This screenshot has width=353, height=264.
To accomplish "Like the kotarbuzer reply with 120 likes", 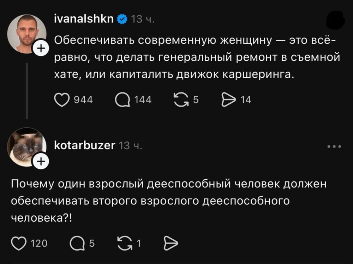I will point(19,243).
